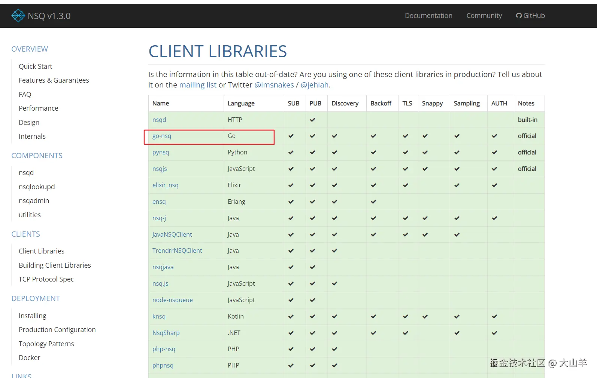Image resolution: width=597 pixels, height=378 pixels.
Task: Open the JavaNSQClient library link
Action: 172,234
